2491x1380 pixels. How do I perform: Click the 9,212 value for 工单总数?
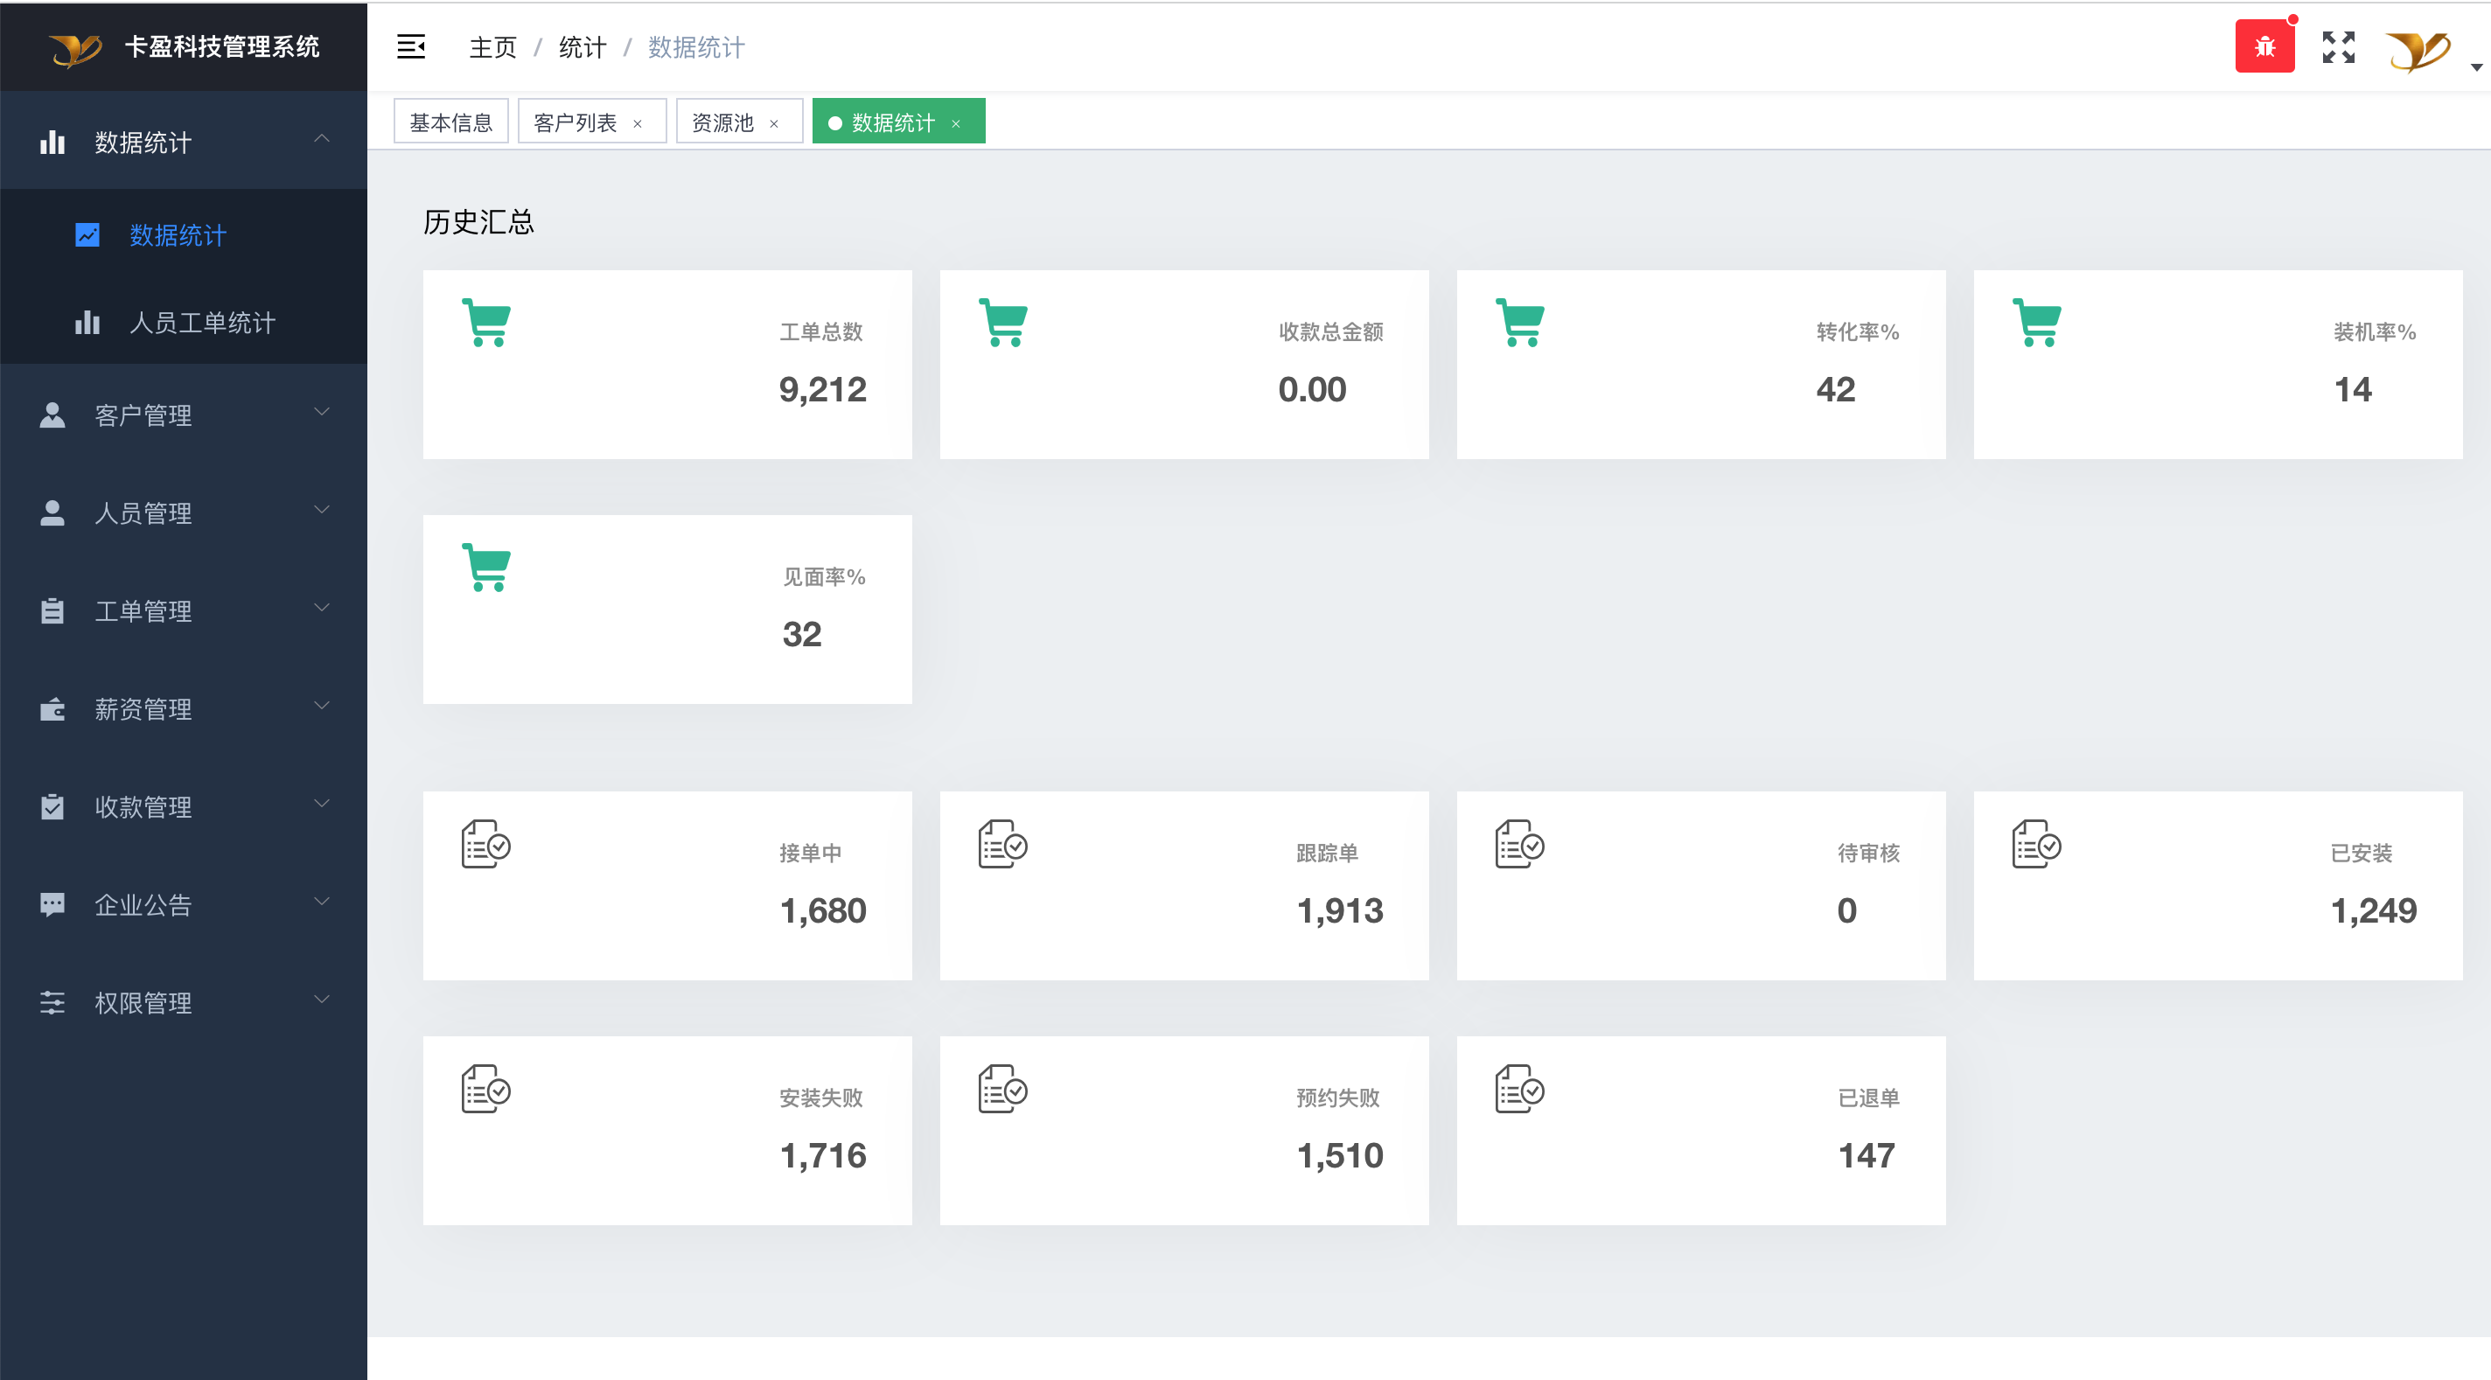822,389
